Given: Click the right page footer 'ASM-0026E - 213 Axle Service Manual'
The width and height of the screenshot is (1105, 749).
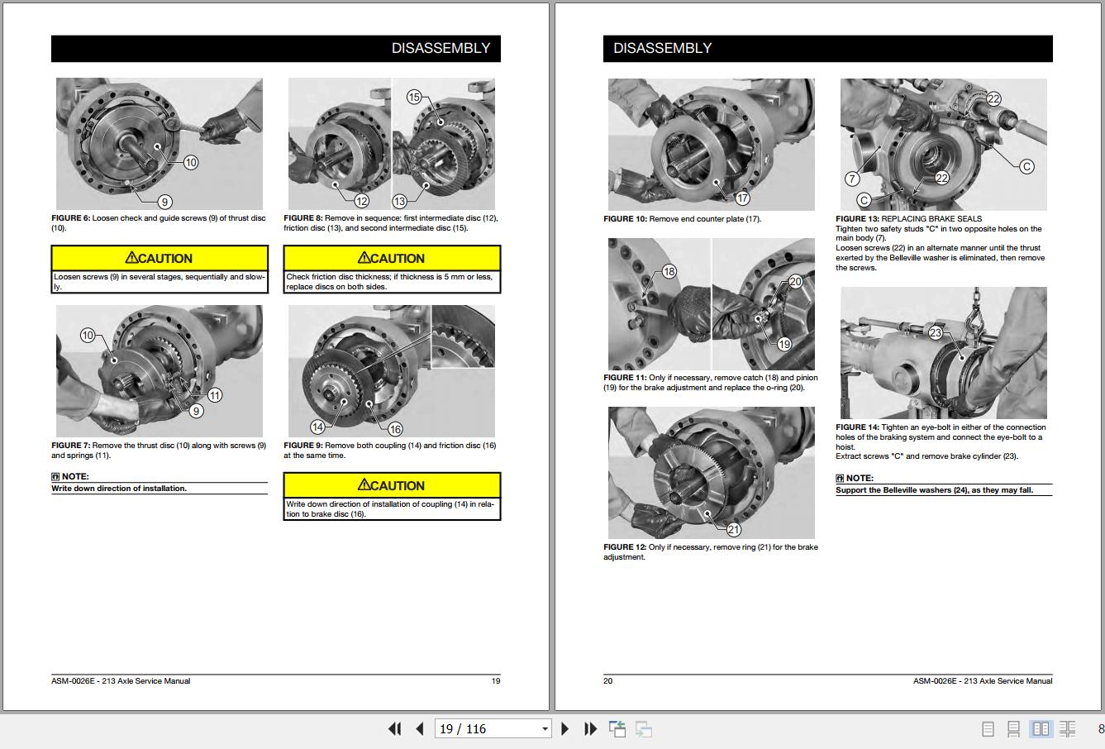Looking at the screenshot, I should tap(983, 681).
